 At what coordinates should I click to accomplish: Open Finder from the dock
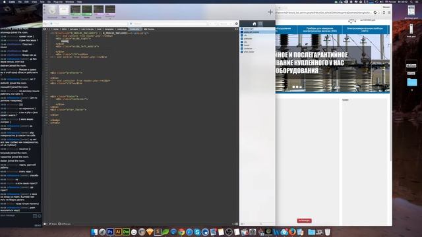(94, 232)
